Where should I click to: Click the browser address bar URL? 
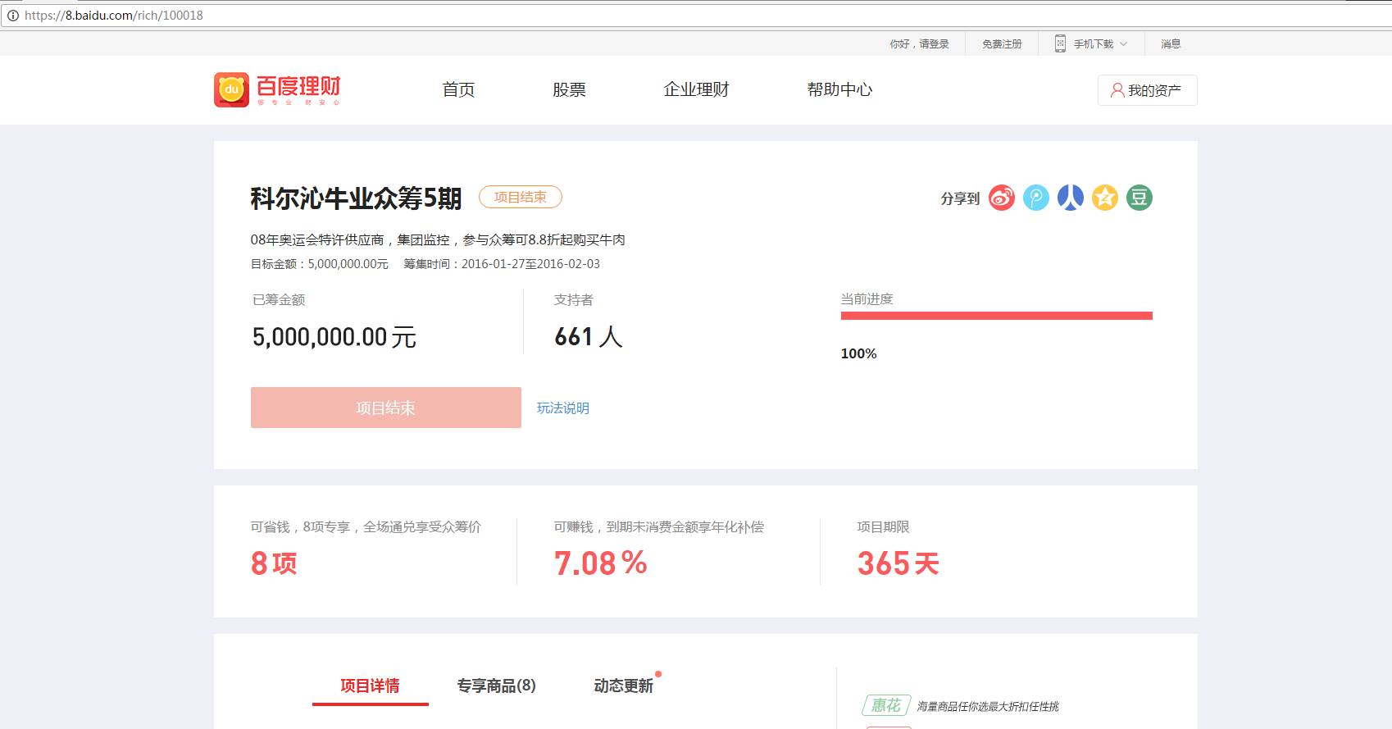point(114,16)
